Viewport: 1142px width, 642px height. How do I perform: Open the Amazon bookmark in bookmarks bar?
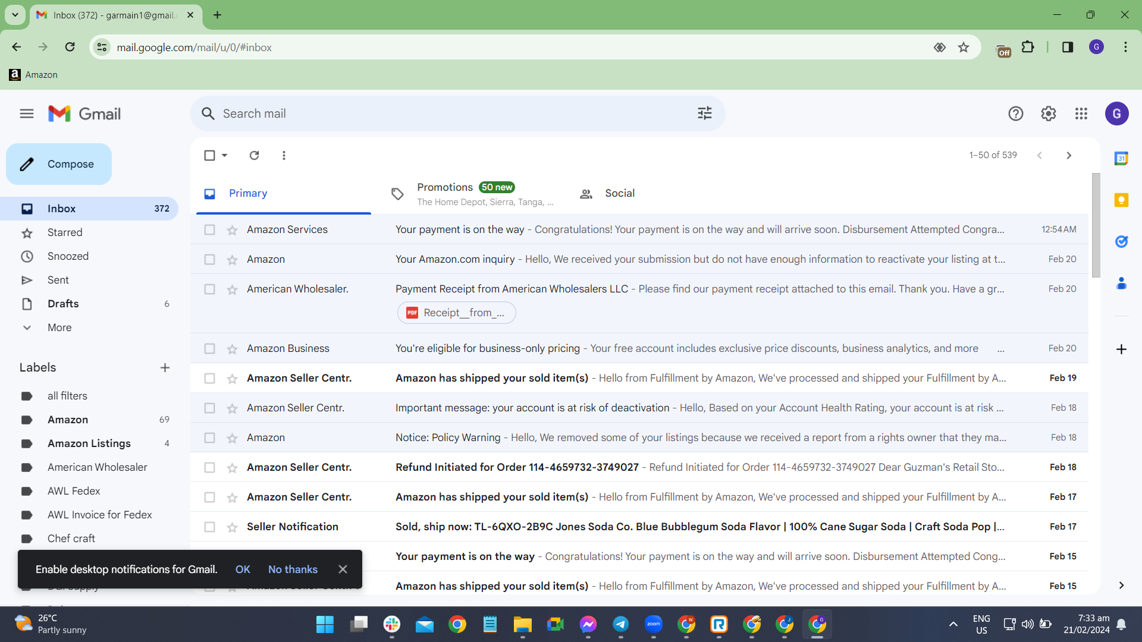click(x=33, y=75)
